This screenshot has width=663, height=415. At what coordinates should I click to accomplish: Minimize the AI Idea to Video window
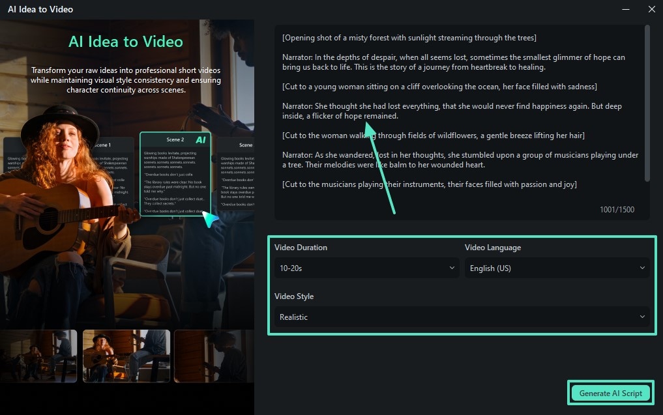coord(626,9)
